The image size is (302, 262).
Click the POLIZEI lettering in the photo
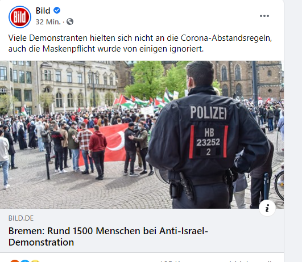pos(209,112)
